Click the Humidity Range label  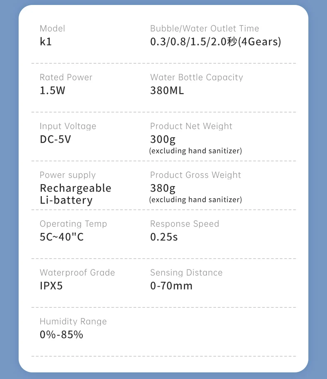[x=73, y=321]
